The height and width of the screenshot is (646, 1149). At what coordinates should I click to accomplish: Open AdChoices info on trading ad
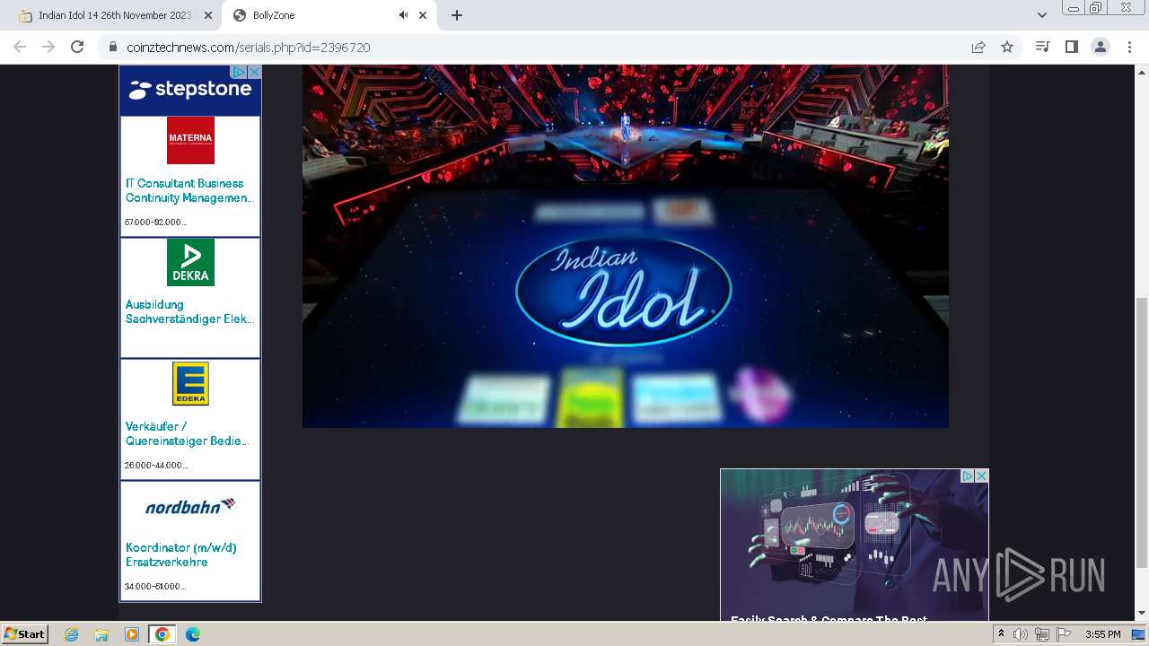[968, 476]
